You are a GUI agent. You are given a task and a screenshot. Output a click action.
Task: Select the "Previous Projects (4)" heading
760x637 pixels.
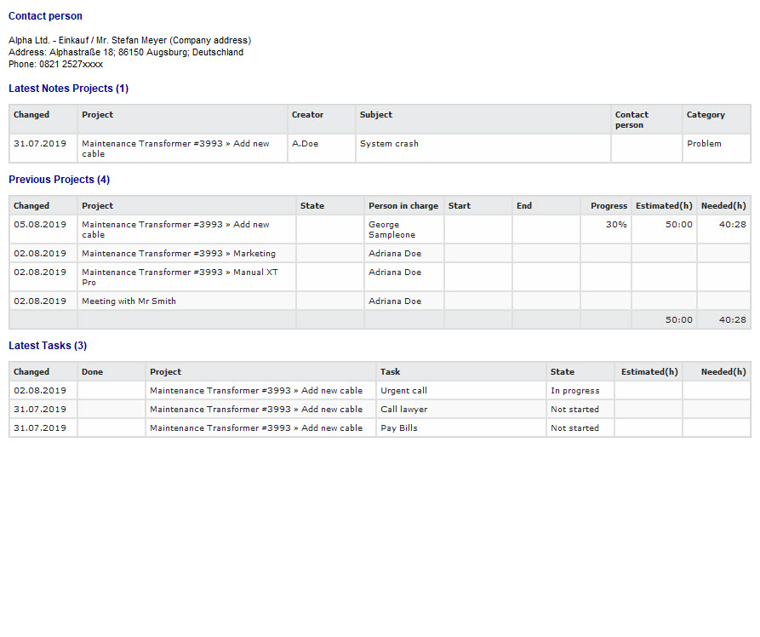(x=59, y=180)
